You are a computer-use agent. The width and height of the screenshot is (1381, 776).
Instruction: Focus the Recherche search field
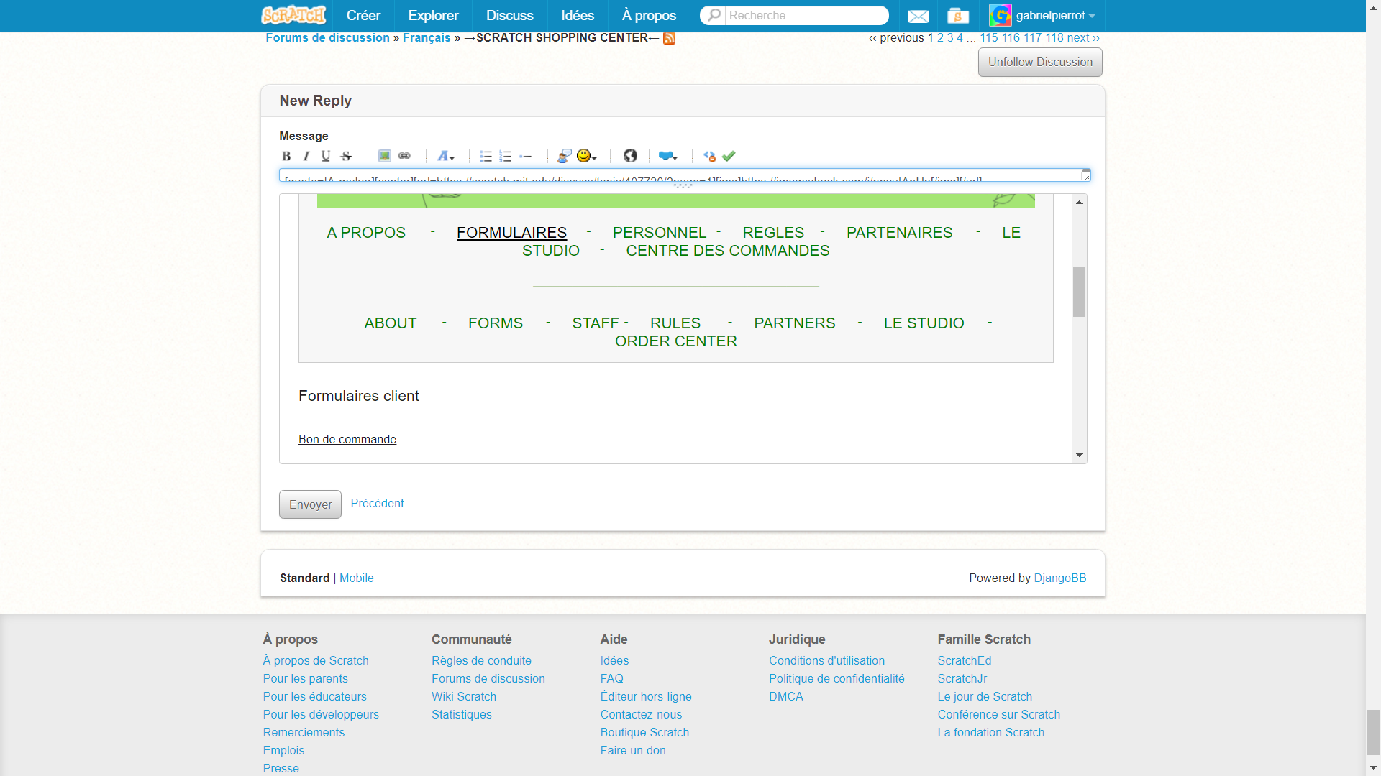tap(806, 15)
